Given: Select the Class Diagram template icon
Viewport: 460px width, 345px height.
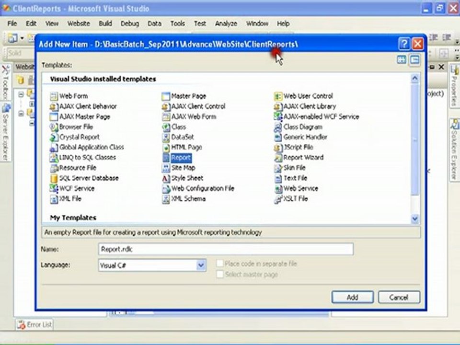Looking at the screenshot, I should tap(278, 127).
